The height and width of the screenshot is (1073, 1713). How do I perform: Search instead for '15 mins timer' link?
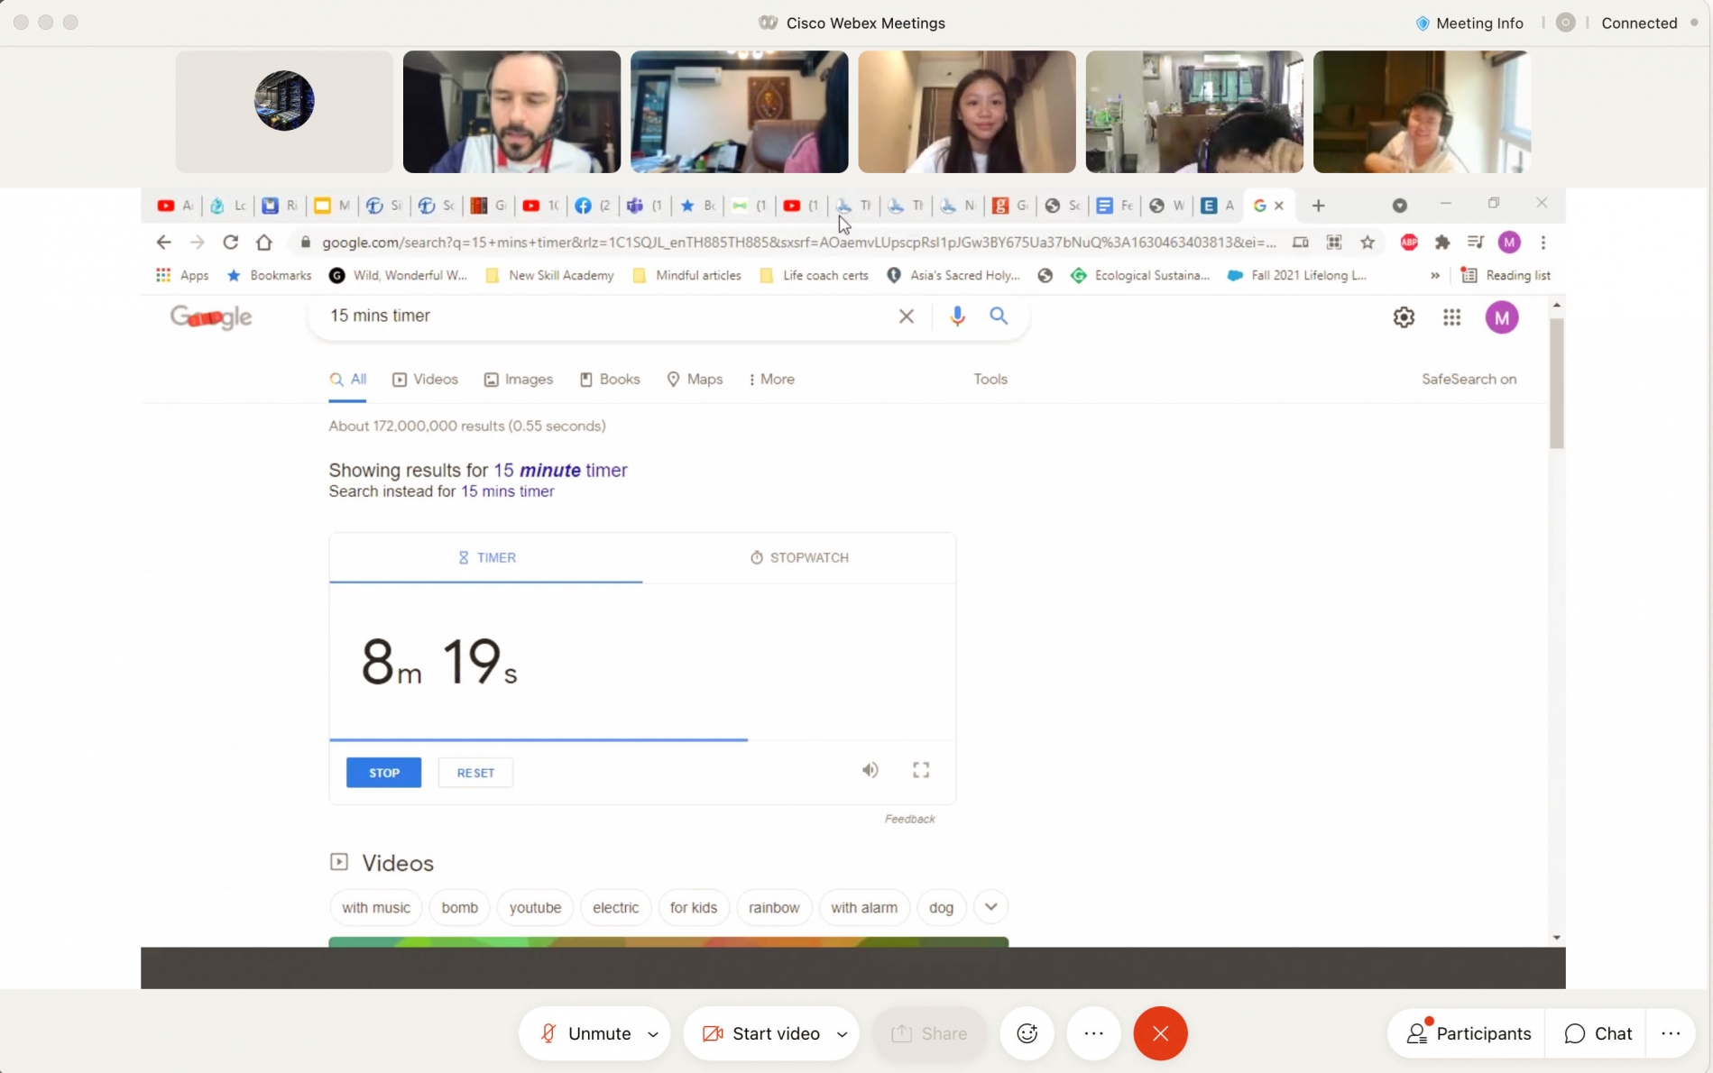point(507,491)
